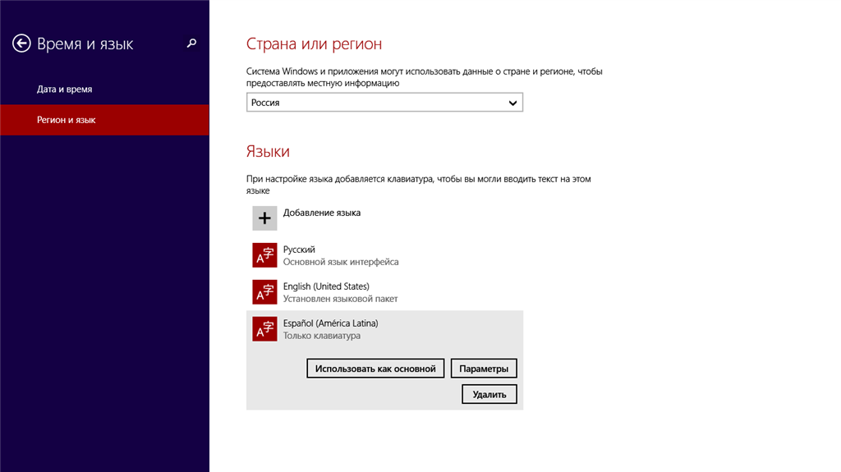Click the Время и язык title
Viewport: 841px width, 472px height.
[x=85, y=44]
